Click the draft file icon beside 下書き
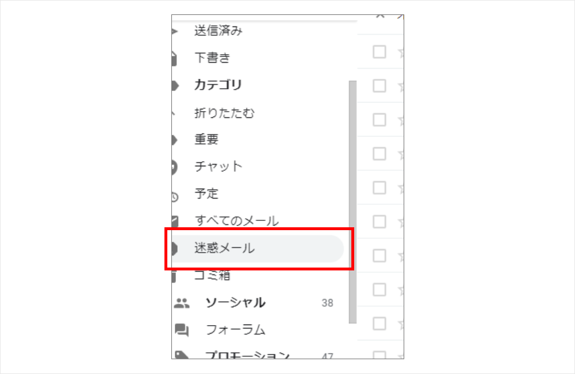575x374 pixels. point(174,59)
